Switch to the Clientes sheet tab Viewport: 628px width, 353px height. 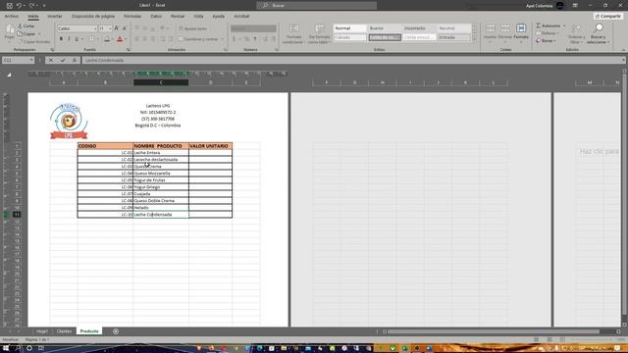tap(64, 331)
